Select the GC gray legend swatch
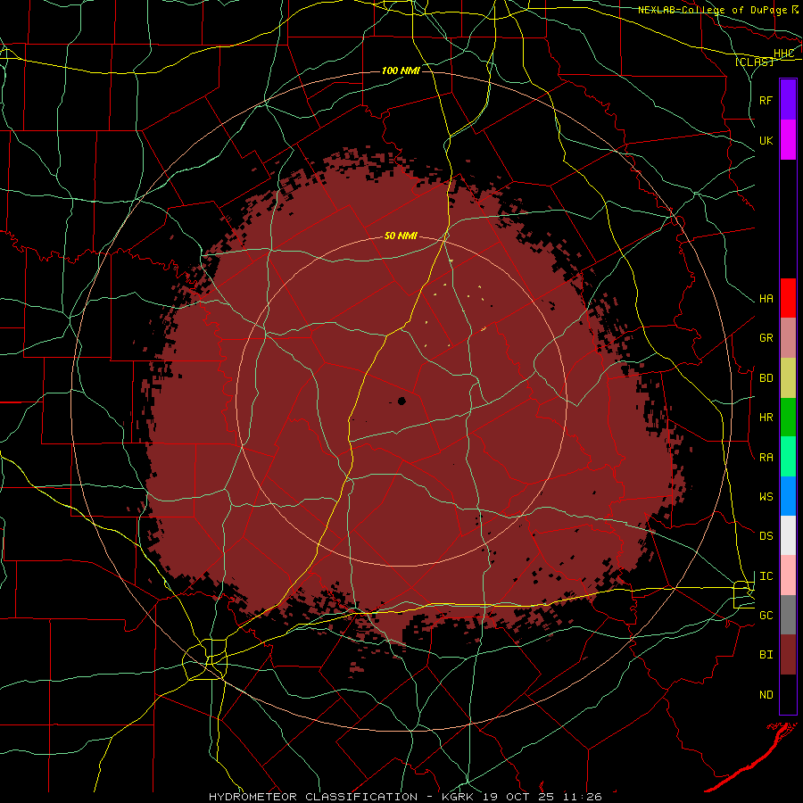 [x=788, y=615]
